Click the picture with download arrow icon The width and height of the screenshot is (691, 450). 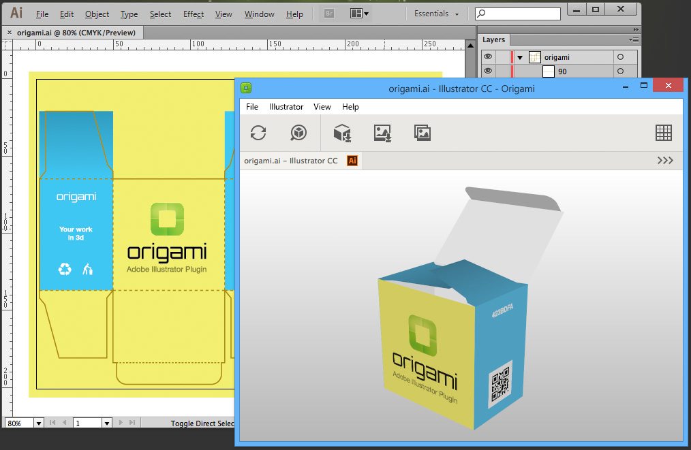[x=382, y=133]
